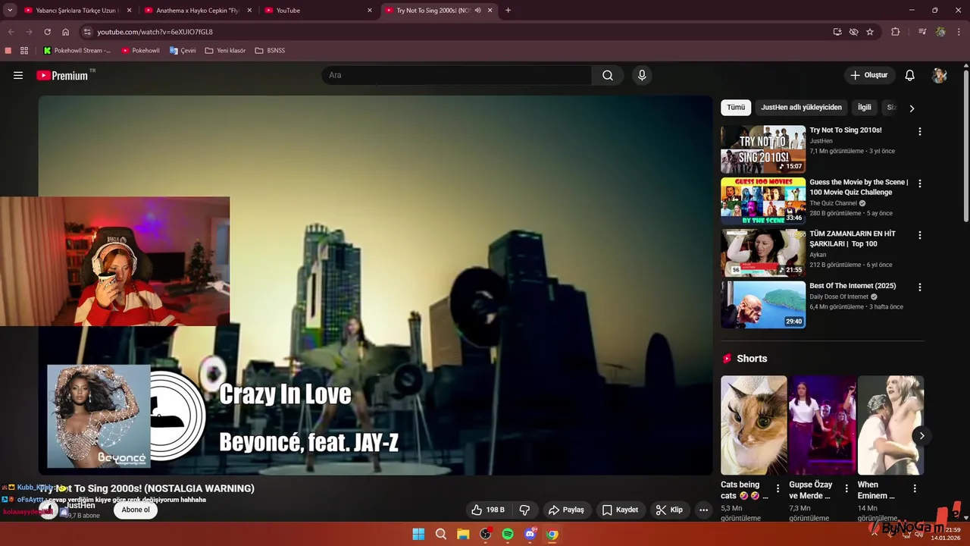970x546 pixels.
Task: Open YouTube notifications bell
Action: click(910, 75)
